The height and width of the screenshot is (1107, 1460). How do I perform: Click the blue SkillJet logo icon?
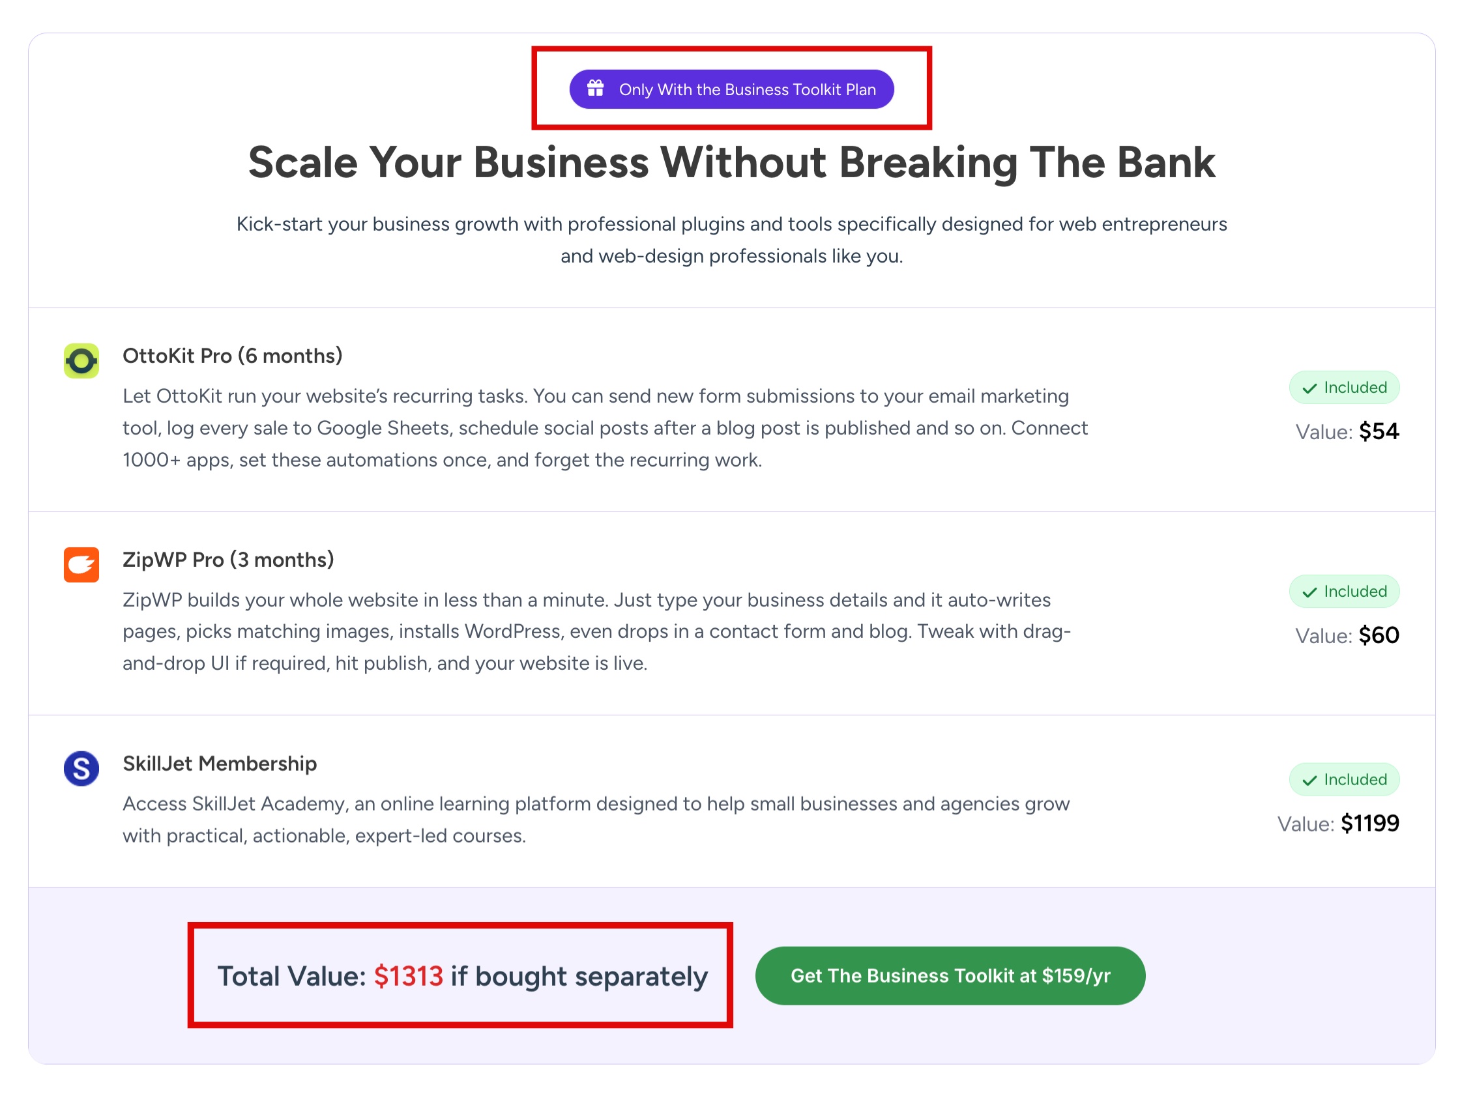(81, 769)
